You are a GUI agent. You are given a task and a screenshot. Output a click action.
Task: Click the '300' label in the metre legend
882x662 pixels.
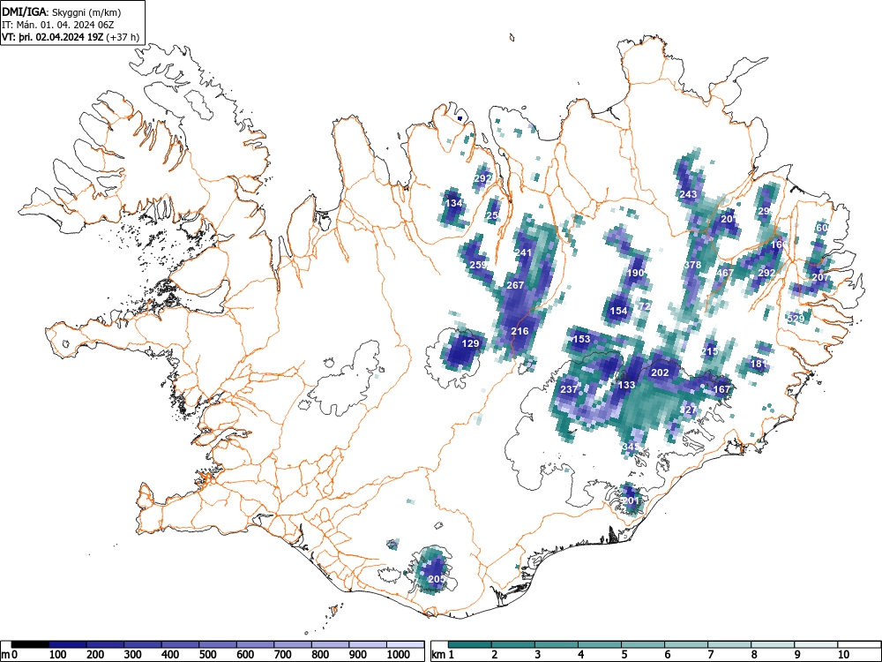pyautogui.click(x=133, y=655)
